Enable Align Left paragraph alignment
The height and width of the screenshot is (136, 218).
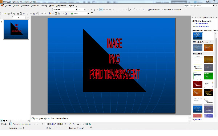pyautogui.click(x=101, y=9)
